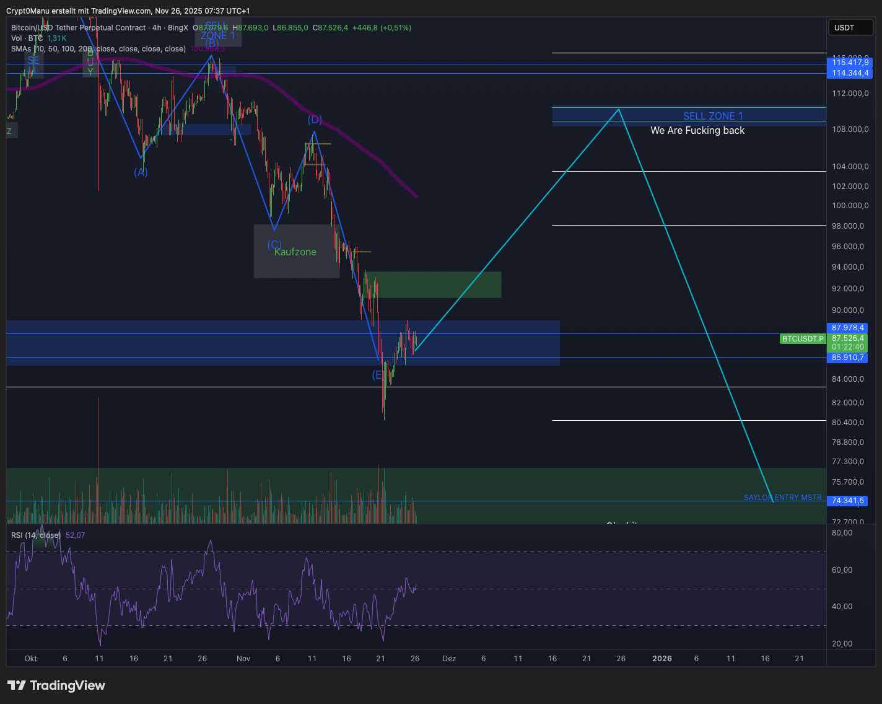The image size is (882, 704).
Task: Click the vertical BUY tag
Action: tap(90, 62)
